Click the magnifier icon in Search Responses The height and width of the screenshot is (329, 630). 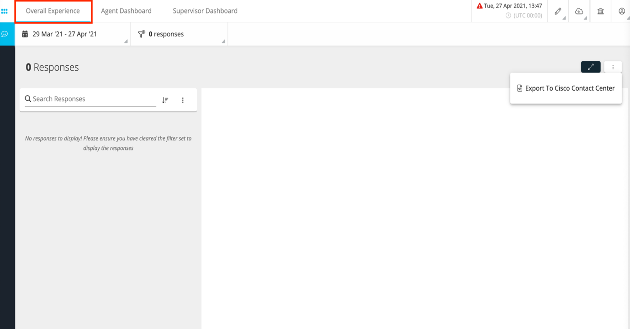28,99
